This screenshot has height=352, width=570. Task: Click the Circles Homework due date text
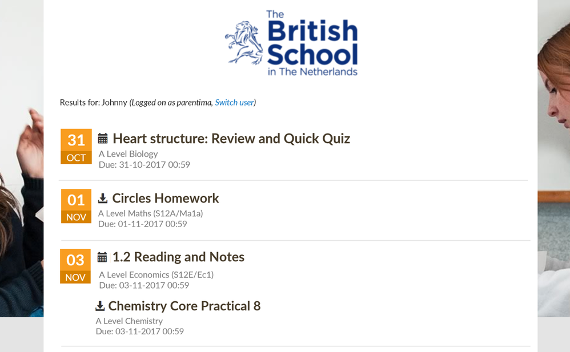pos(143,224)
